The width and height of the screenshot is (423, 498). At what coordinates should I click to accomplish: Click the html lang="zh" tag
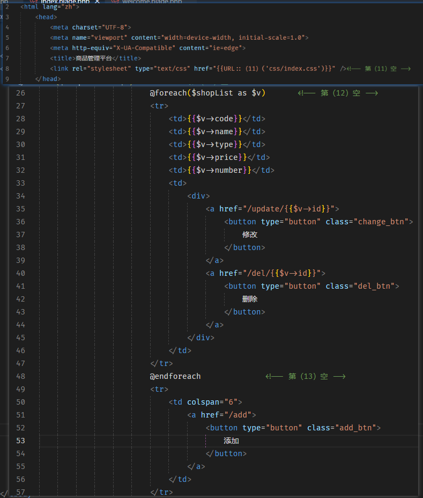click(50, 6)
